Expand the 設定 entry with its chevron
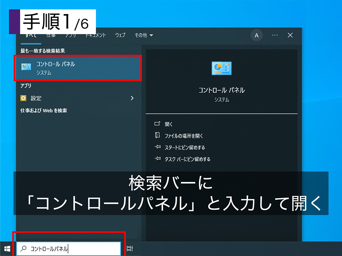This screenshot has width=342, height=256. (132, 98)
